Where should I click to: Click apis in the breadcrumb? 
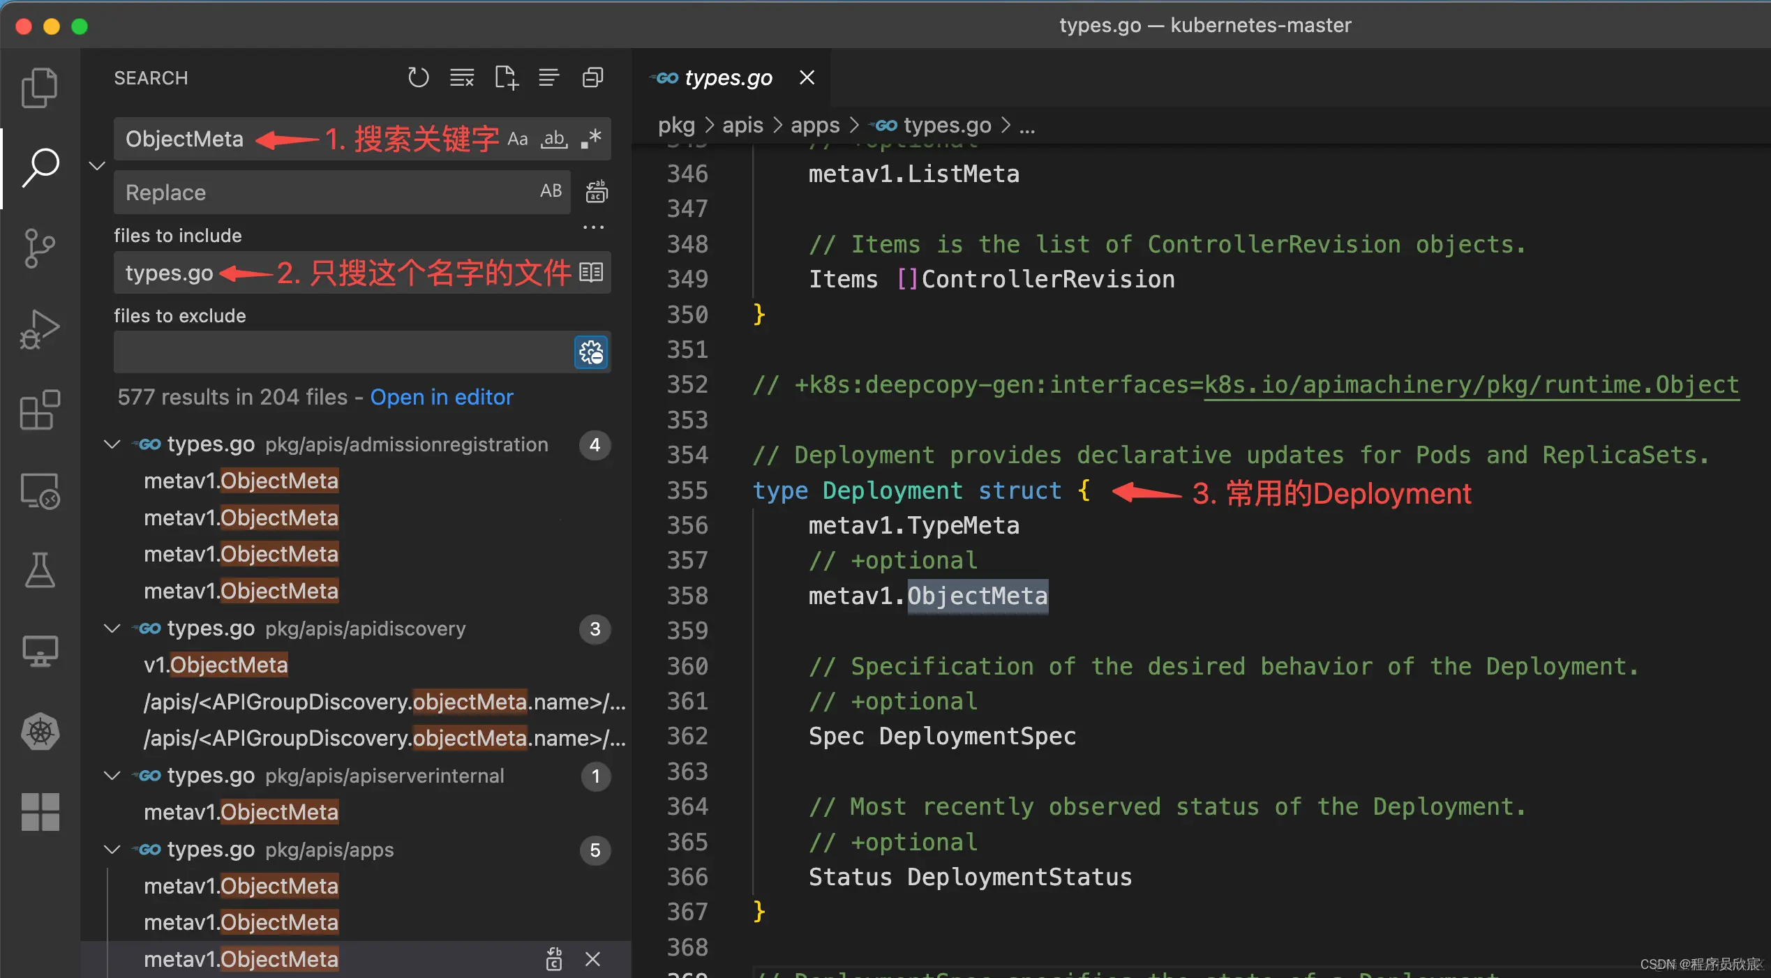[742, 126]
